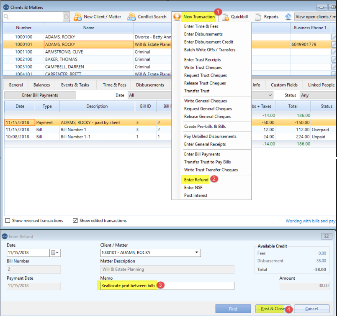Click the Quickbill icon
The image size is (337, 316).
[x=225, y=17]
